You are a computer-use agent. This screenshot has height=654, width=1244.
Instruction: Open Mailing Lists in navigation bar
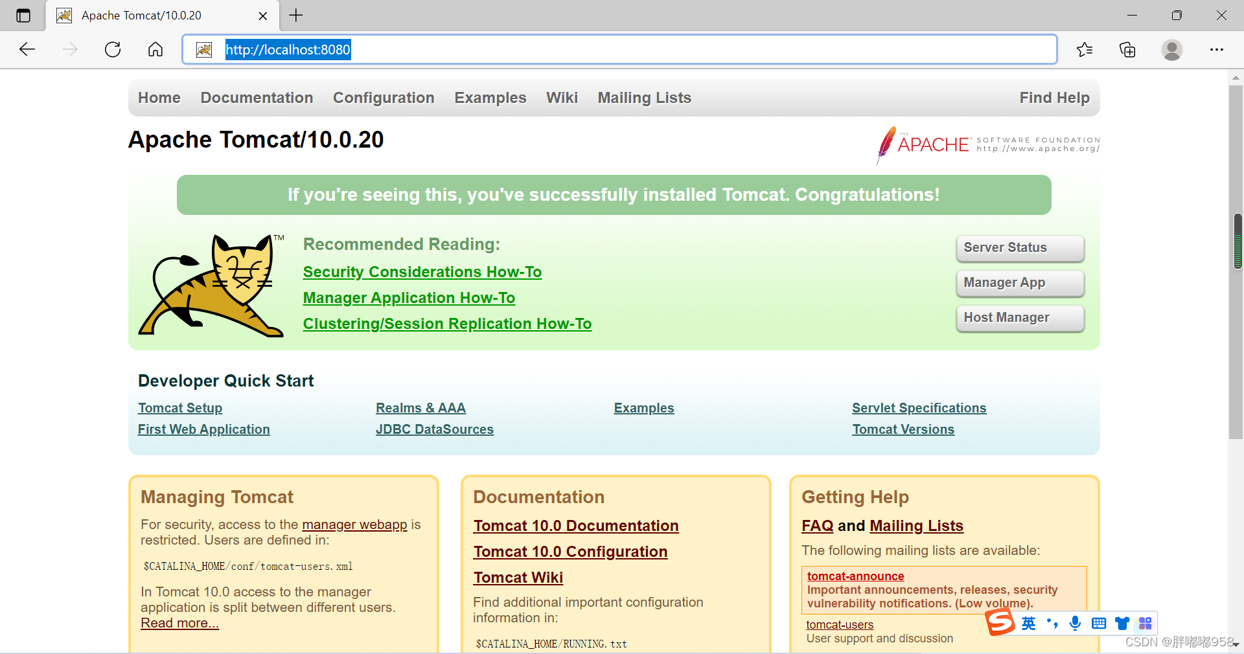[x=645, y=98]
